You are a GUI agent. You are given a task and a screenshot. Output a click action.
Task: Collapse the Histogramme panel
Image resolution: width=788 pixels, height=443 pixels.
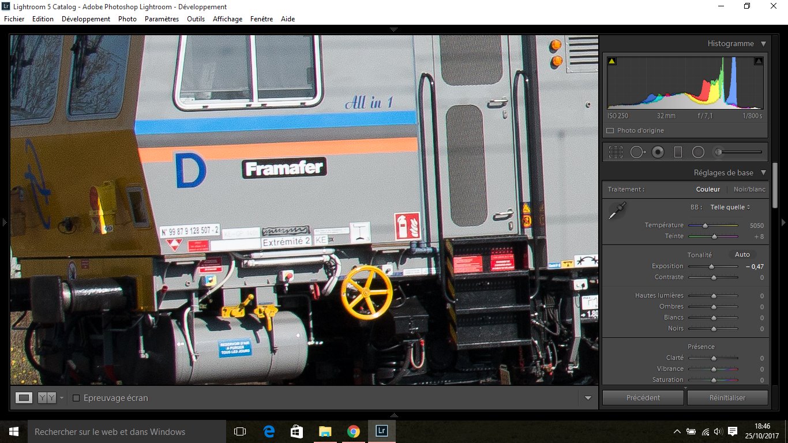point(763,44)
